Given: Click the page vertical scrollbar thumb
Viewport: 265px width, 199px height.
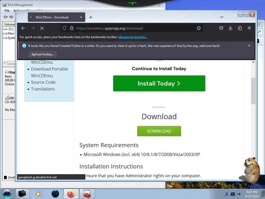Looking at the screenshot, I should click(x=253, y=91).
